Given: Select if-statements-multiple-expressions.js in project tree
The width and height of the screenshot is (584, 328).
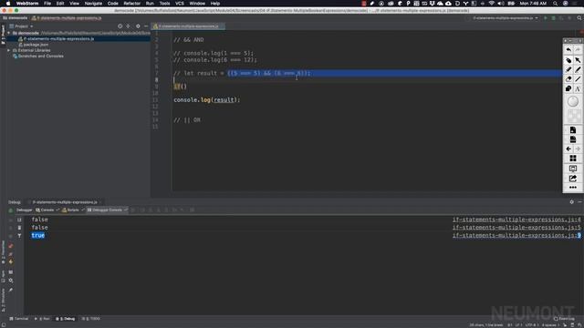Looking at the screenshot, I should pos(58,38).
